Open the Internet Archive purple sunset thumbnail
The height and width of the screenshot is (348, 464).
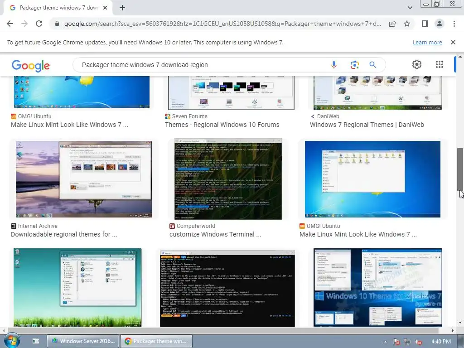pos(84,179)
